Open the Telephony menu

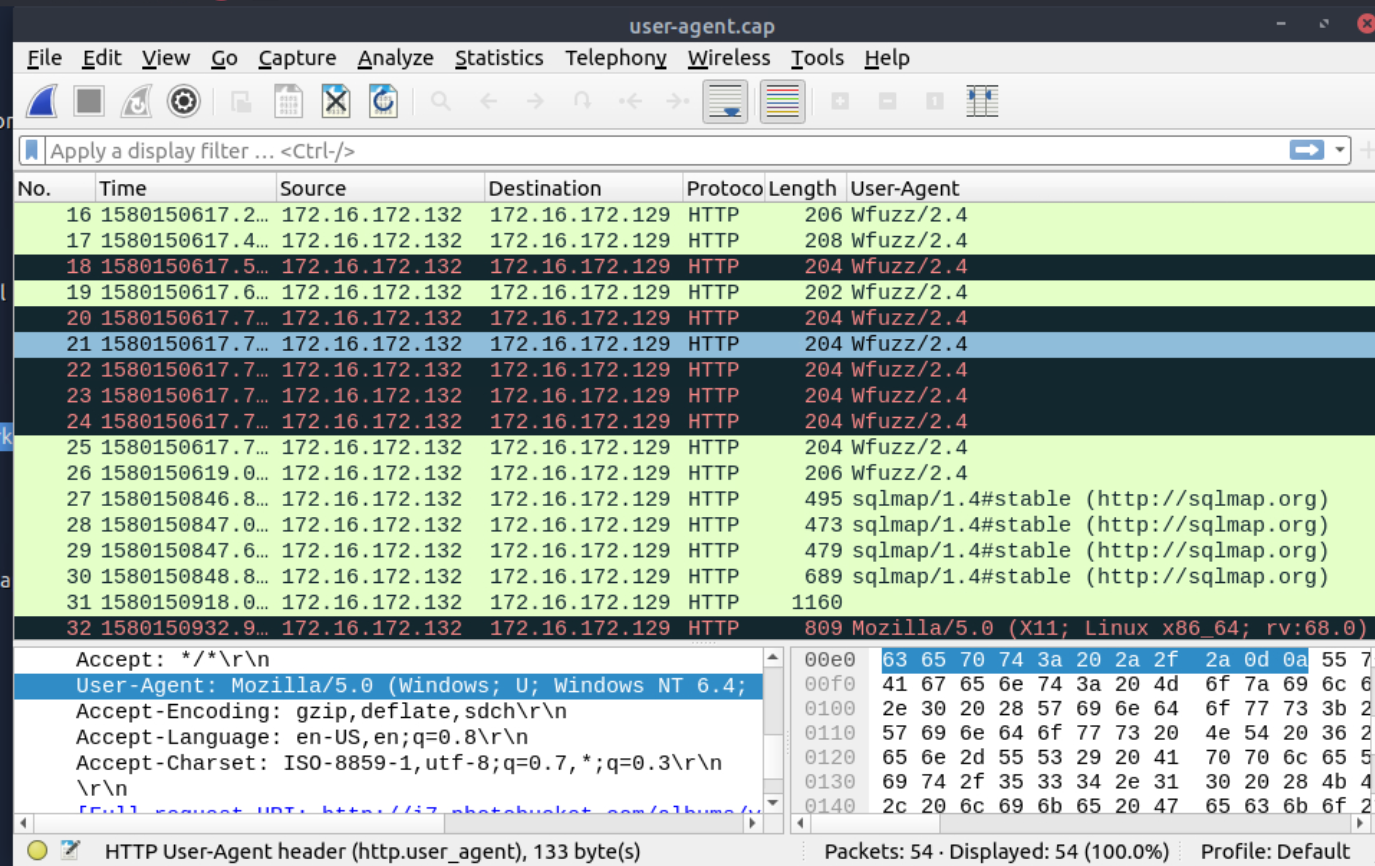pyautogui.click(x=616, y=58)
